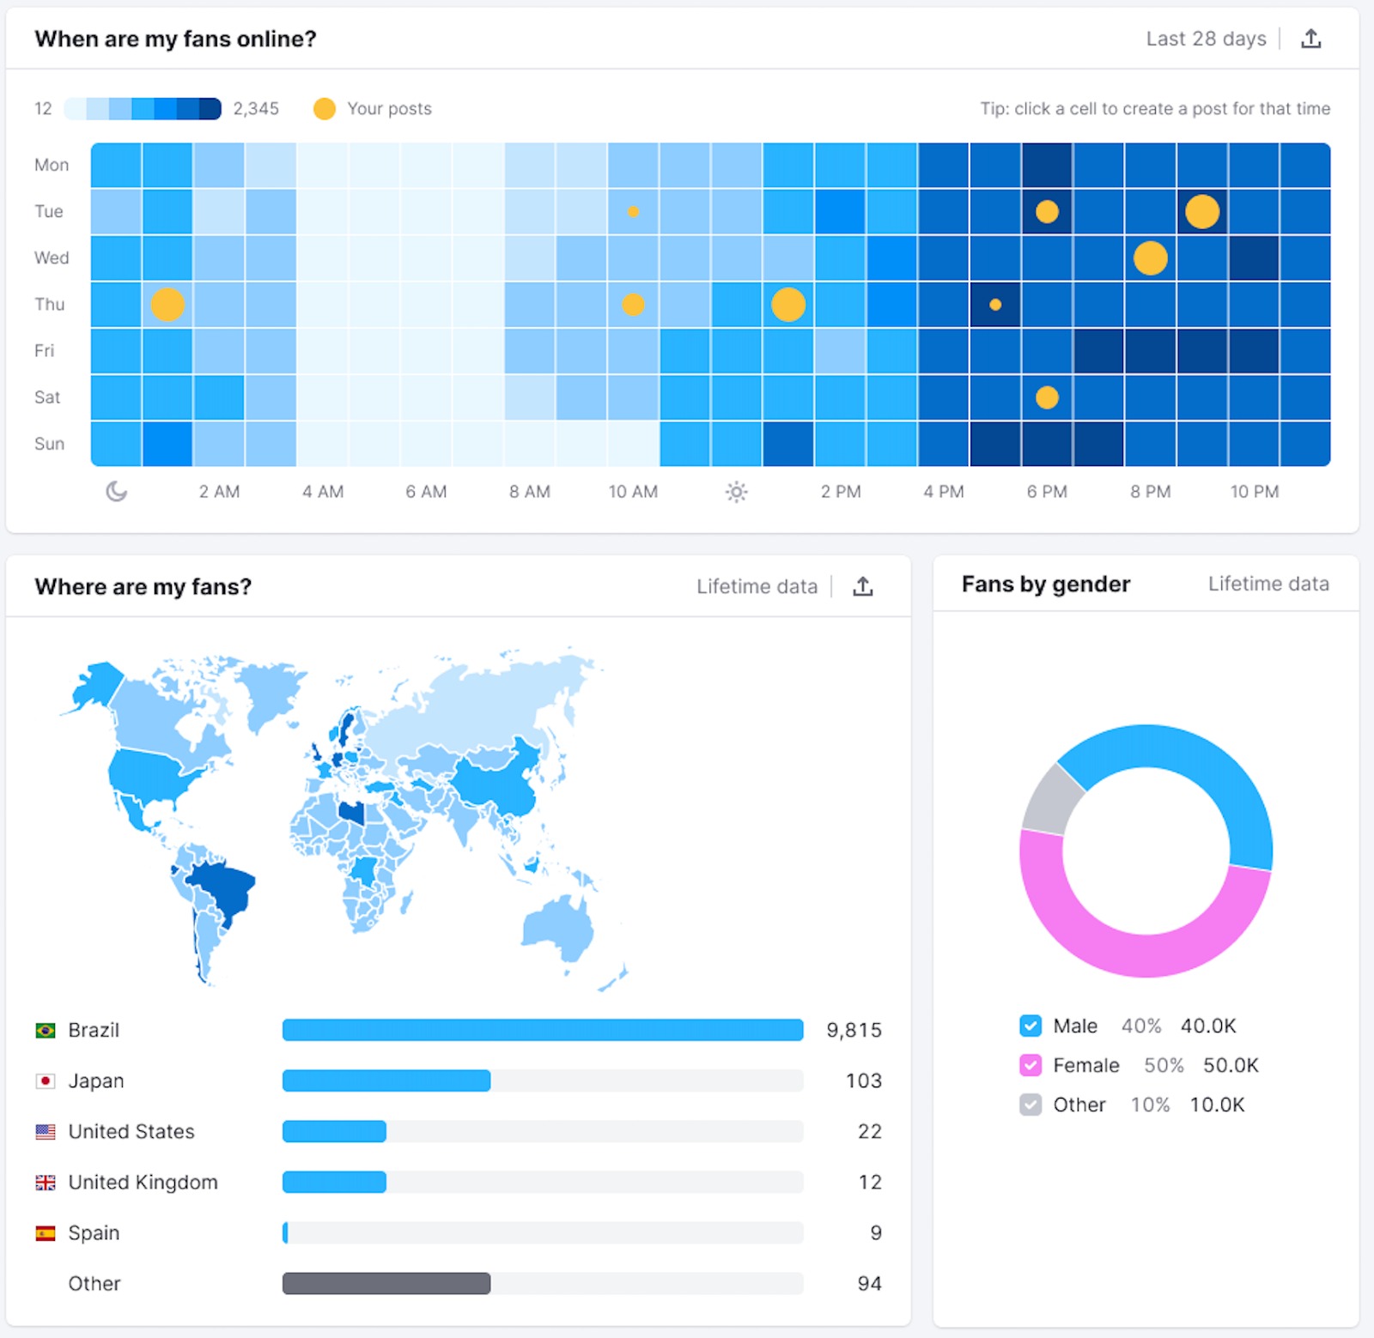Click the Japan flag icon

[46, 1081]
